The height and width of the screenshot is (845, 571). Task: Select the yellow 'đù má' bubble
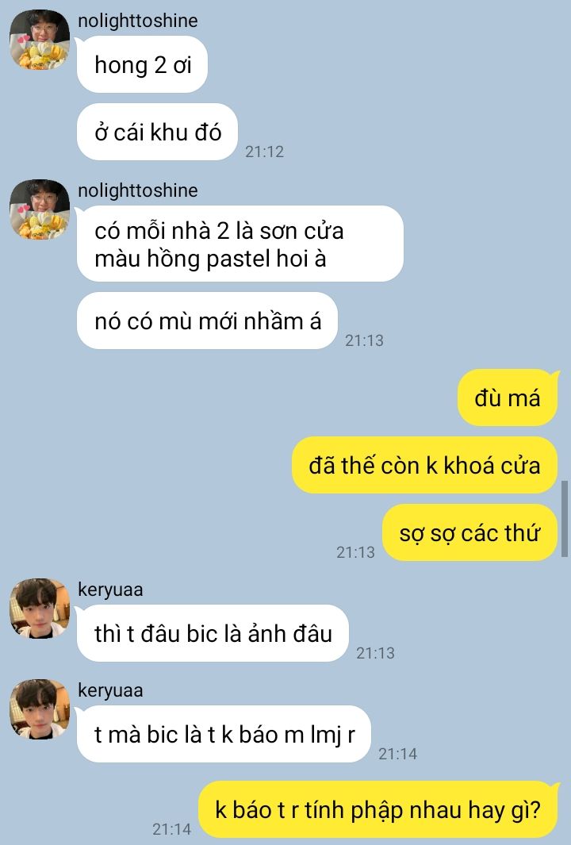point(508,398)
